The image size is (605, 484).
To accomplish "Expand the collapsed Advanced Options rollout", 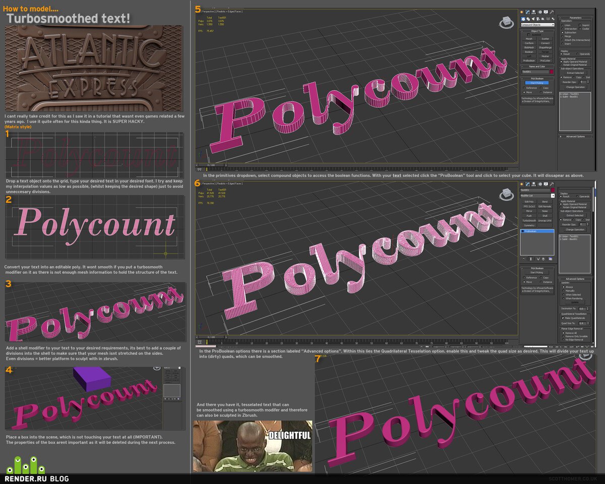I will [575, 136].
